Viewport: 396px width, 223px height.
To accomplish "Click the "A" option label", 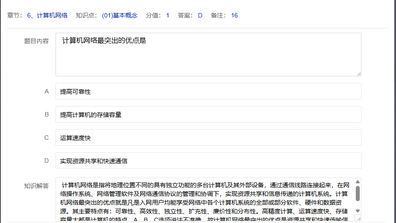I will (47, 92).
